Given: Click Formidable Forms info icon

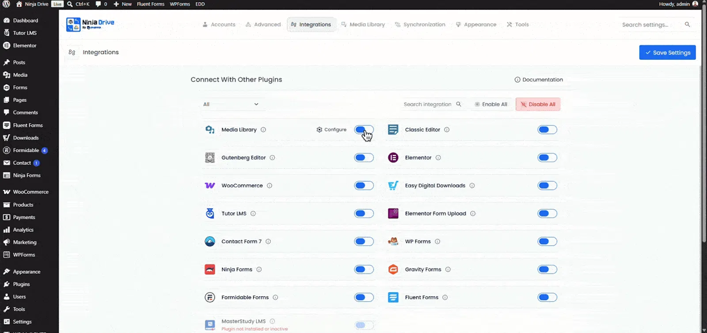Looking at the screenshot, I should [x=275, y=297].
